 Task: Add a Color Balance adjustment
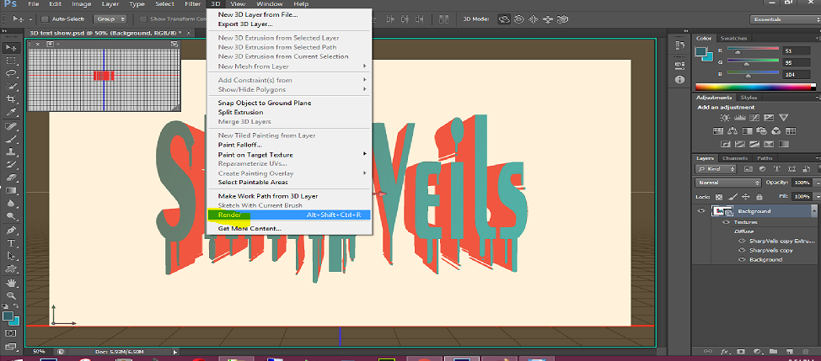(733, 130)
